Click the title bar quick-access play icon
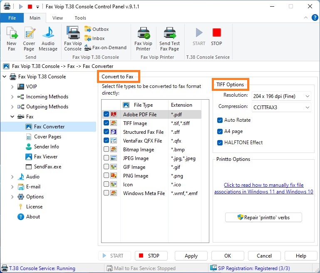This screenshot has width=320, height=273. [21, 7]
